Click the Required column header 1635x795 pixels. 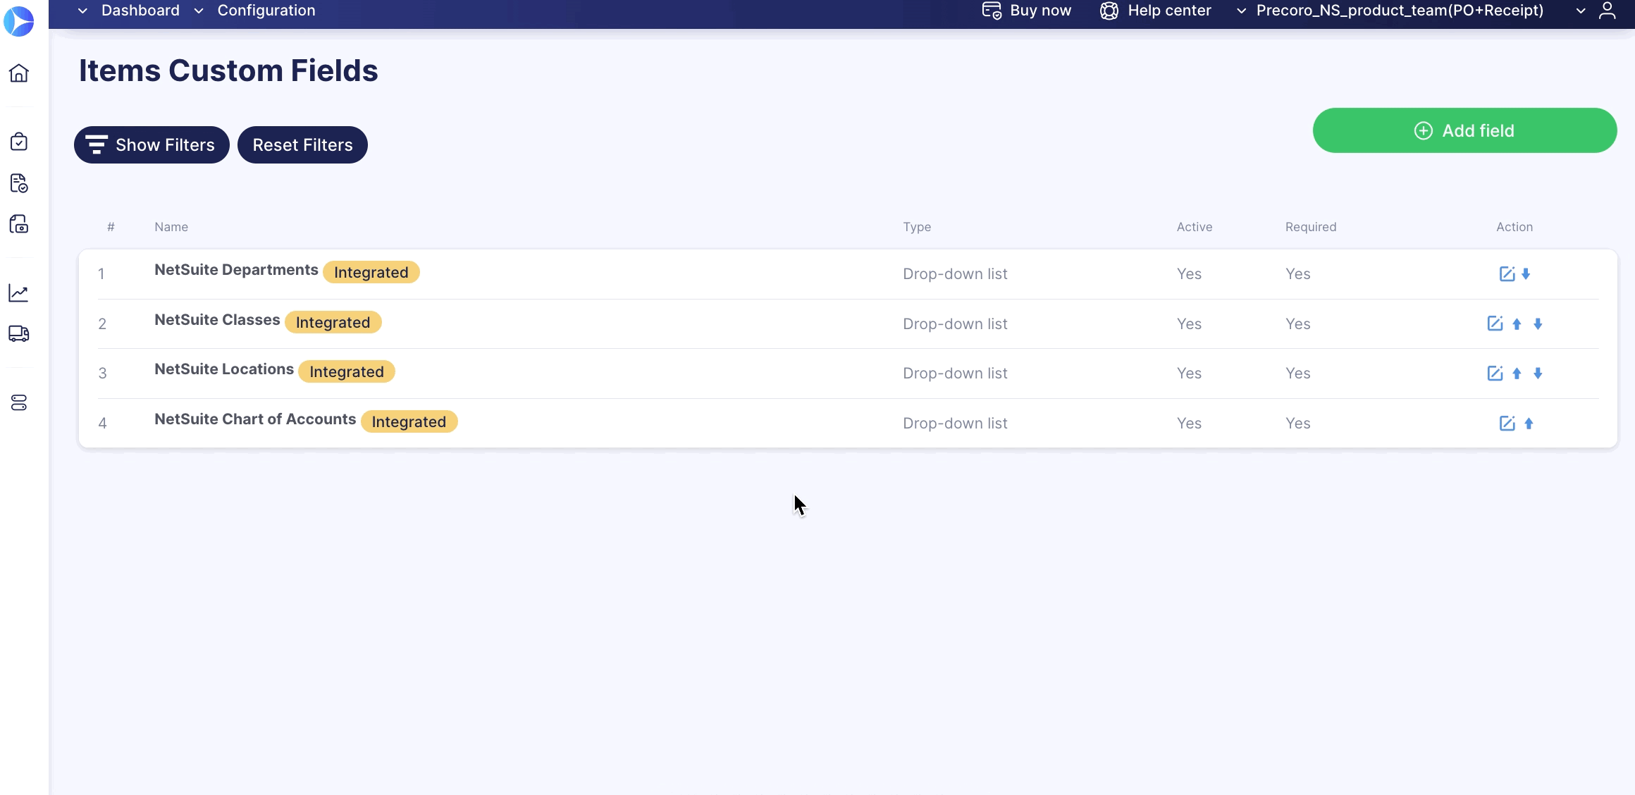coord(1311,227)
